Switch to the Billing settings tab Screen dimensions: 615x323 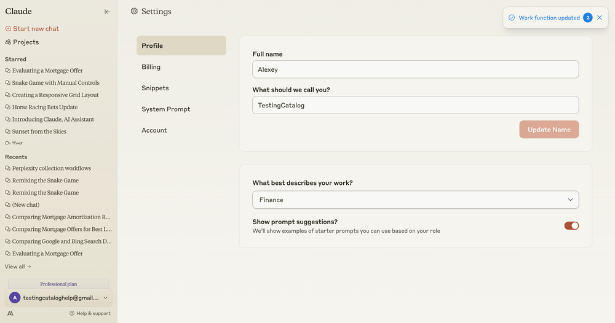(x=151, y=67)
